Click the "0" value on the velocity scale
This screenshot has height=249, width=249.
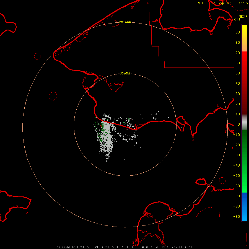pyautogui.click(x=239, y=124)
